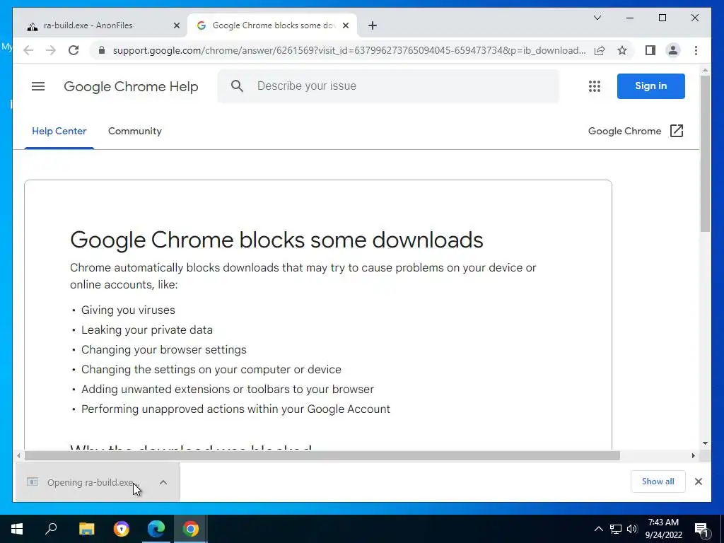This screenshot has height=543, width=724.
Task: Click the Google Chrome external link icon
Action: [x=677, y=131]
